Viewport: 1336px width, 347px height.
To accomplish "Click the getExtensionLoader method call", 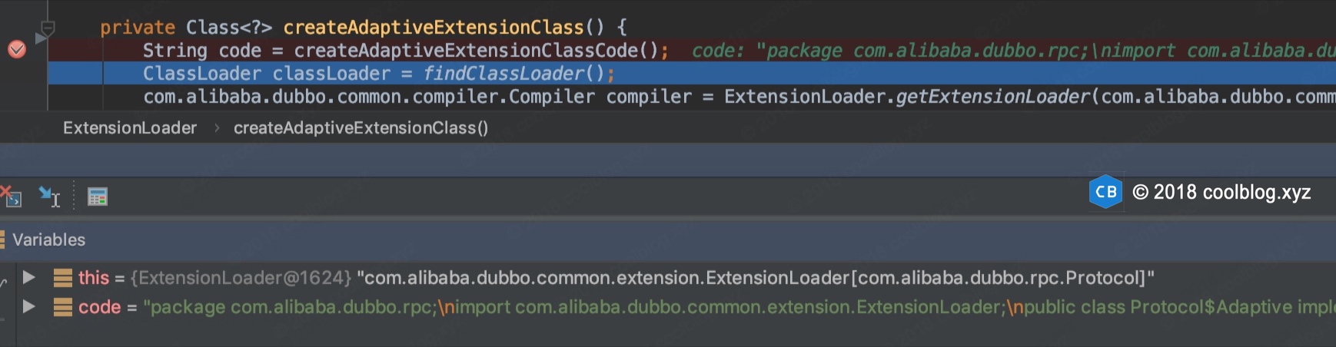I will click(992, 97).
